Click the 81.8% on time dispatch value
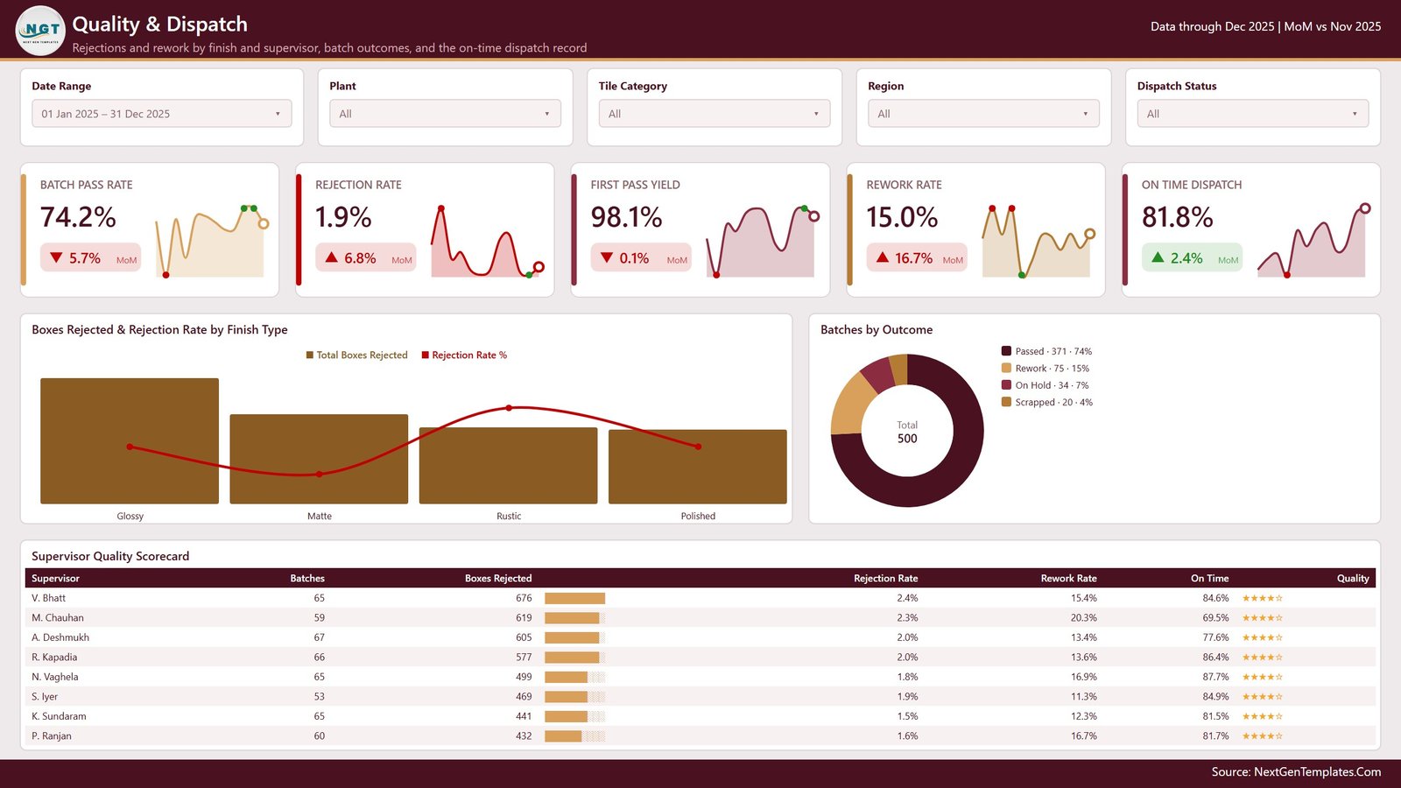Viewport: 1401px width, 788px height. [1177, 217]
